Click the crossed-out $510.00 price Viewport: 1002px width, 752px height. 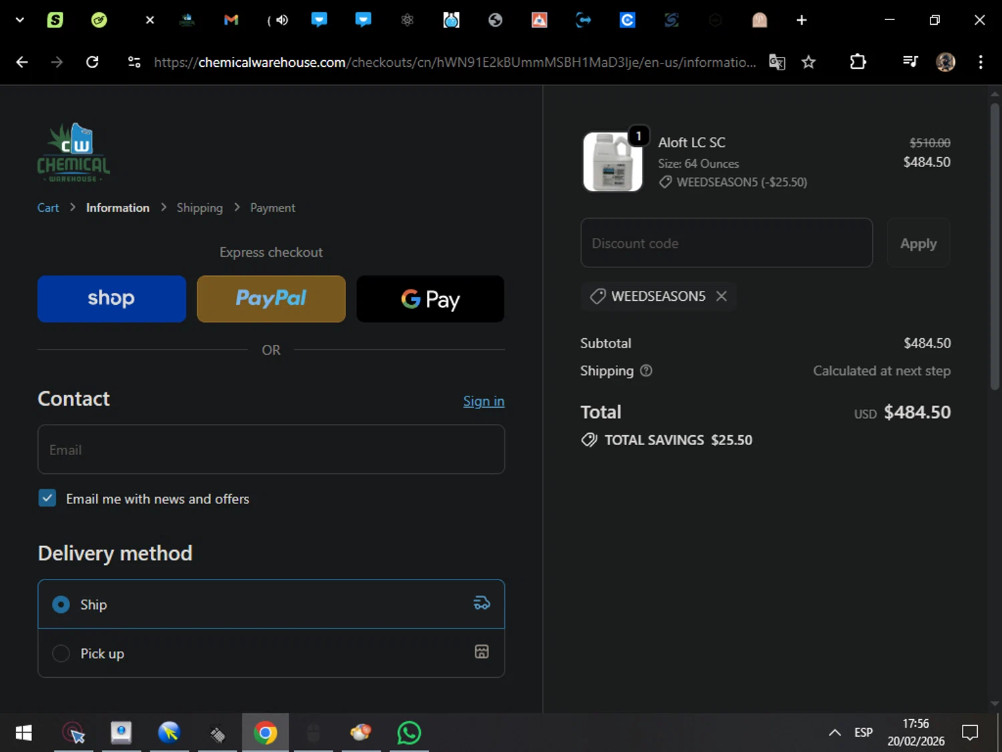coord(930,143)
